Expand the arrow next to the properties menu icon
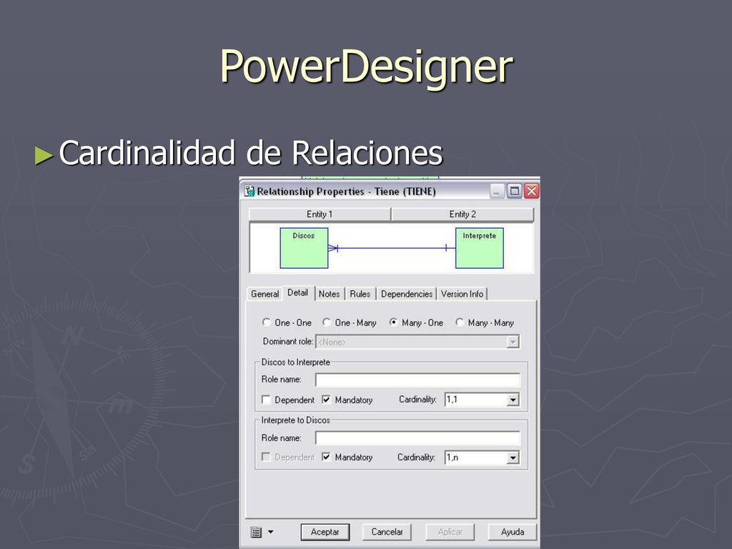Viewport: 732px width, 549px height. point(270,532)
